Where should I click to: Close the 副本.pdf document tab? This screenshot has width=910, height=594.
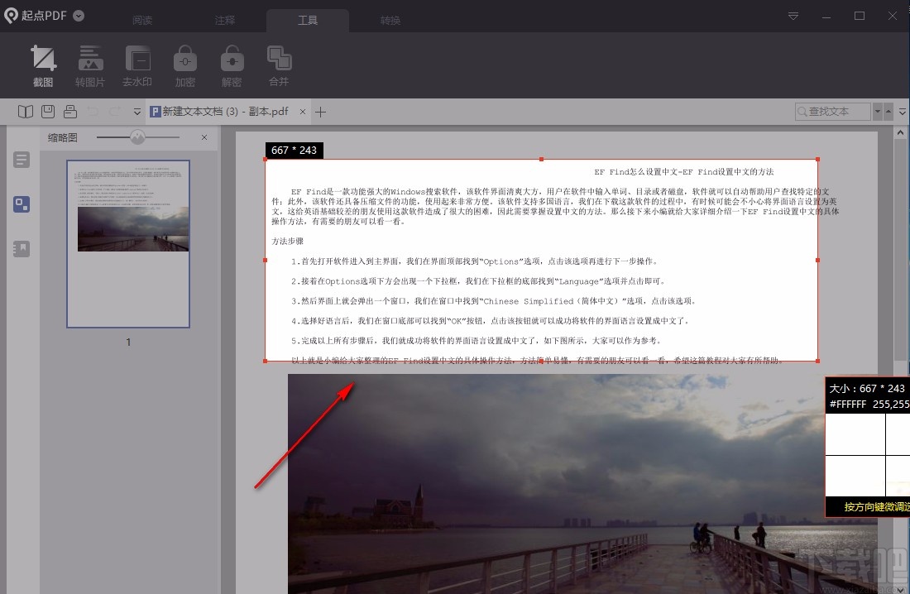[x=302, y=112]
